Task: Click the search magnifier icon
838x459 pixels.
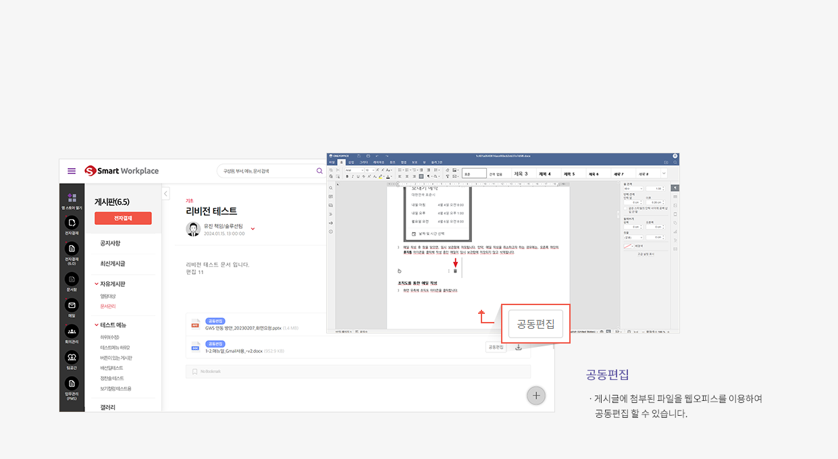Action: [319, 171]
